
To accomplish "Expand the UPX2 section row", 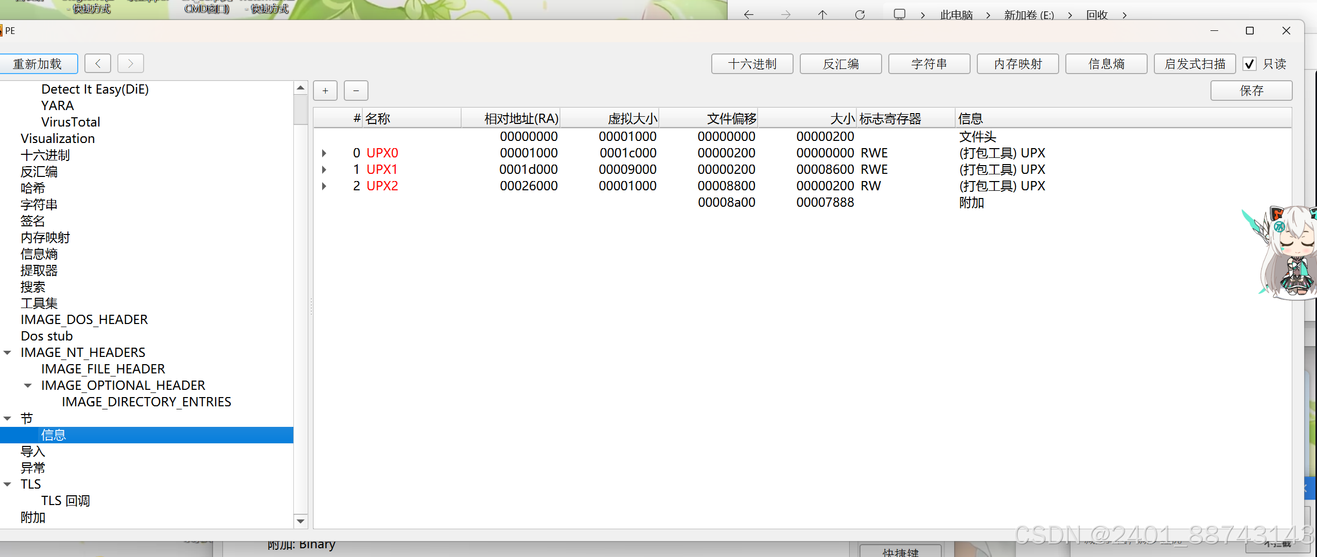I will [x=324, y=186].
